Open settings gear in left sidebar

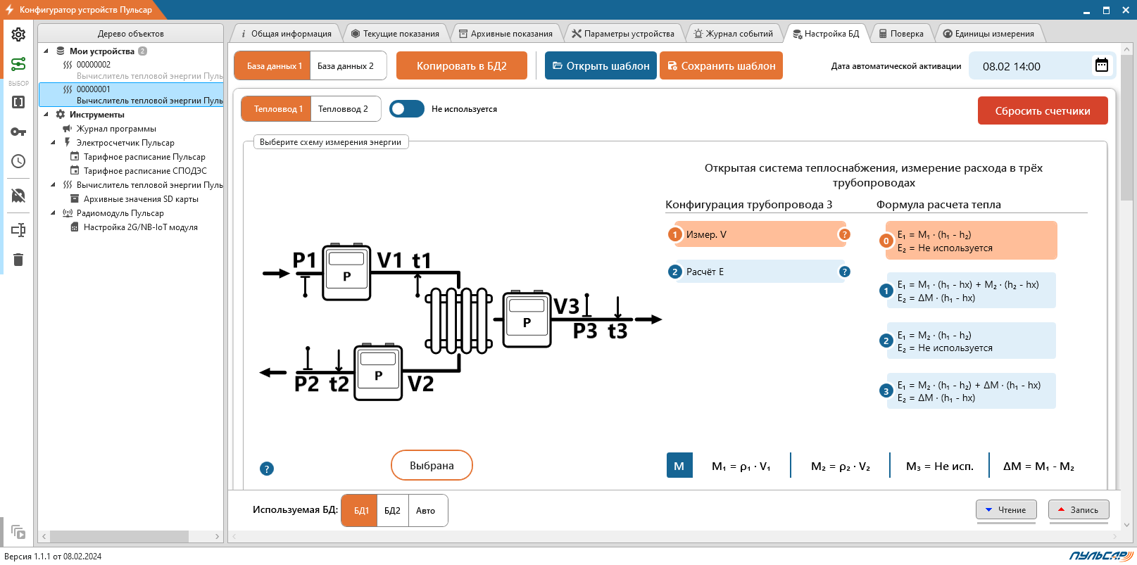click(18, 34)
